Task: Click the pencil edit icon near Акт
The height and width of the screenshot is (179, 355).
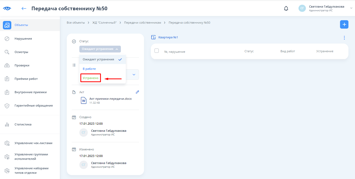Action: click(x=137, y=92)
